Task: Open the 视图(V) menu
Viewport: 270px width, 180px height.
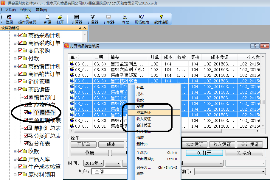Action: click(25, 10)
